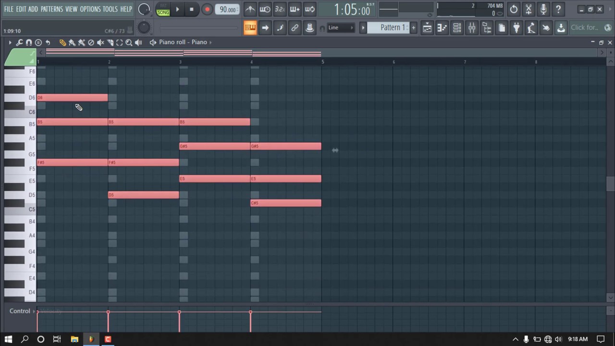Click the Save download arrow icon
This screenshot has width=615, height=346.
click(x=561, y=27)
